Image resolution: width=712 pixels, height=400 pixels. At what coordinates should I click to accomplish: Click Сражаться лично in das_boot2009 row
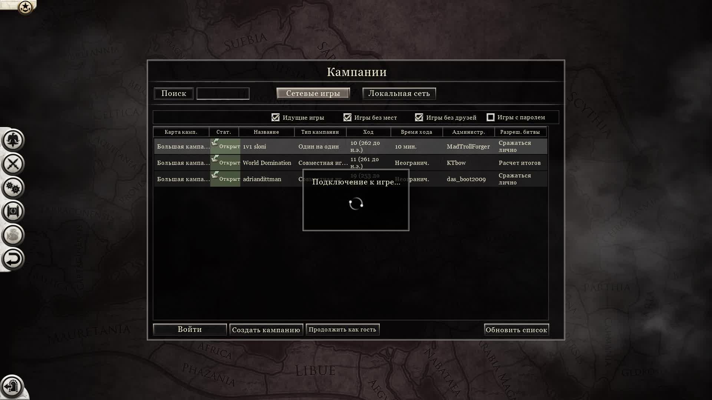515,179
